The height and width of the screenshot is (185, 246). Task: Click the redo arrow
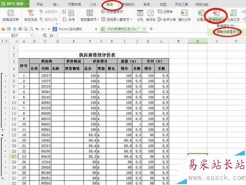coord(43,29)
